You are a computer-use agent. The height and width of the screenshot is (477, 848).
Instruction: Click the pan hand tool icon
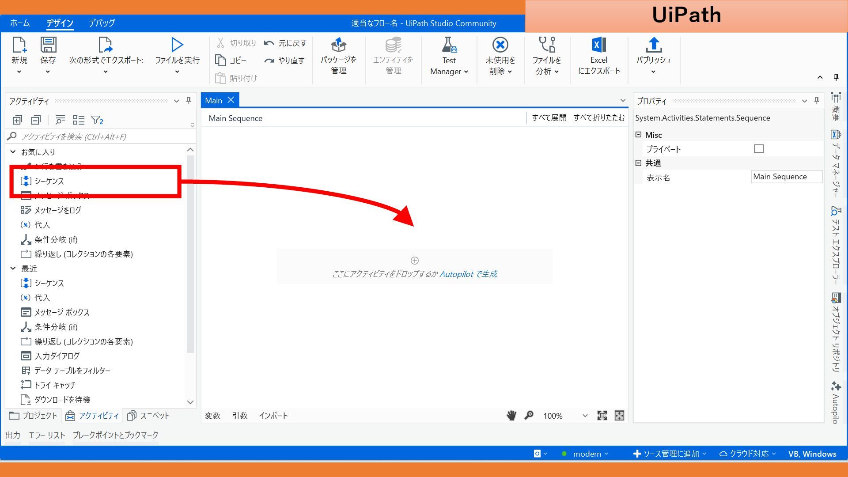[511, 416]
